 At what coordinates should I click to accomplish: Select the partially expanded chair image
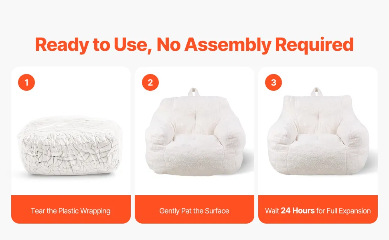pos(195,132)
